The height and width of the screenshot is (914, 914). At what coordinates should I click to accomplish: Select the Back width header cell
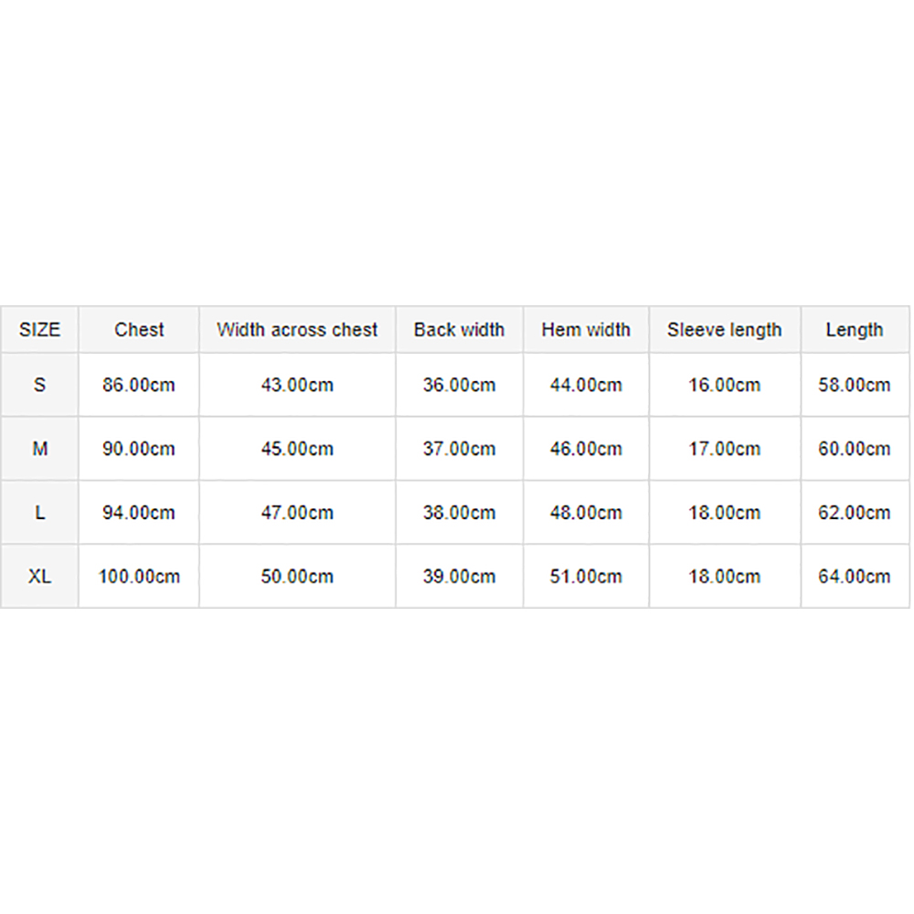[460, 329]
